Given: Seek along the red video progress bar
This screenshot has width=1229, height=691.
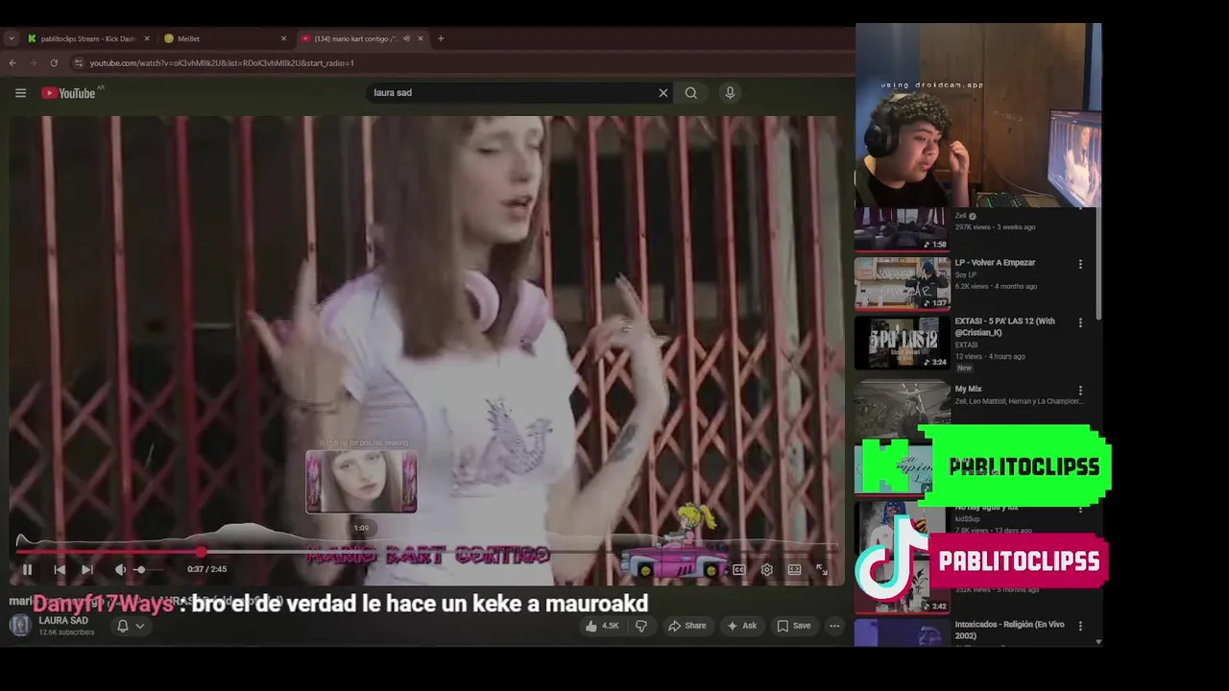Looking at the screenshot, I should (427, 552).
